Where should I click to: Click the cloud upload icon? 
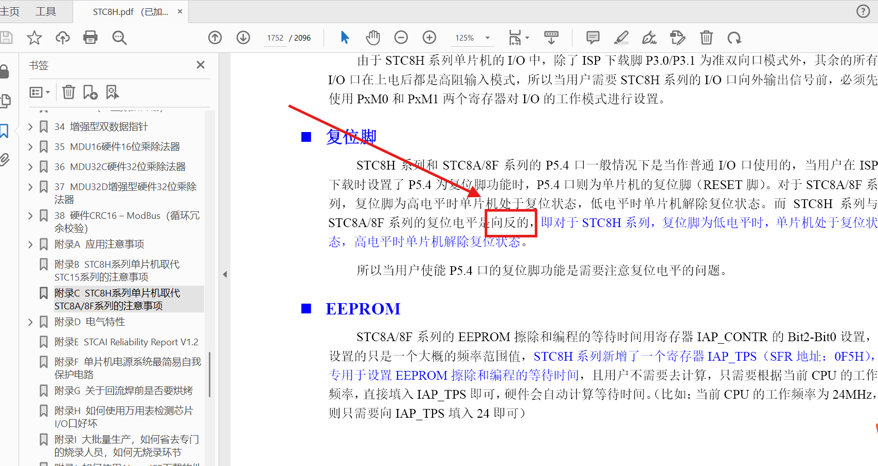(63, 38)
